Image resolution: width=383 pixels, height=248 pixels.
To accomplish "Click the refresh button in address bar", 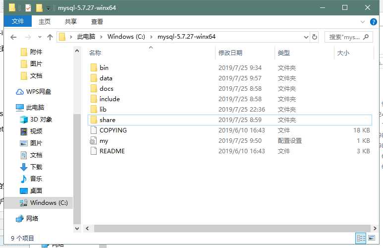I will coord(314,37).
